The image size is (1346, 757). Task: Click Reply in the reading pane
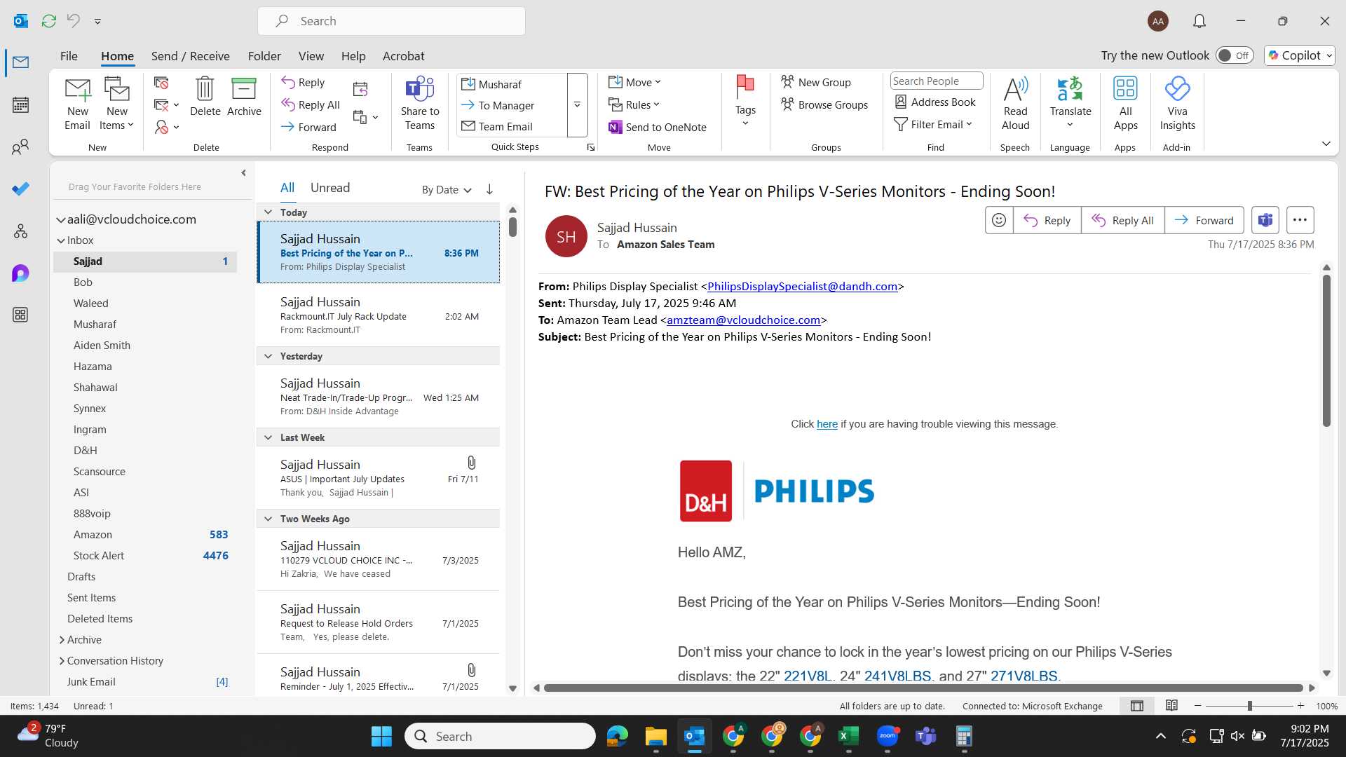pos(1047,220)
